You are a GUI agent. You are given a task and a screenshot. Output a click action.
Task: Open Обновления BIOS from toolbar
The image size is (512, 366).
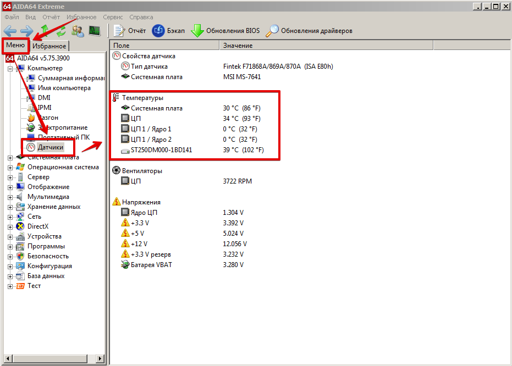pos(225,31)
